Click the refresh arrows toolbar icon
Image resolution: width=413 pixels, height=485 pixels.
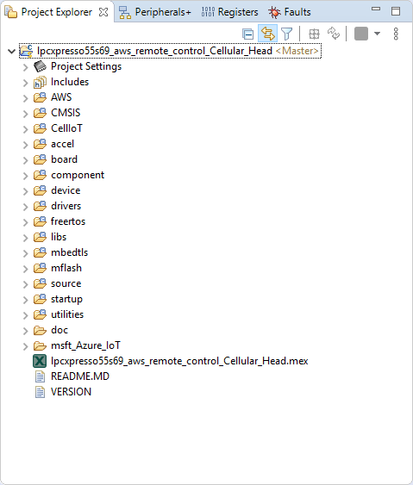tap(334, 34)
